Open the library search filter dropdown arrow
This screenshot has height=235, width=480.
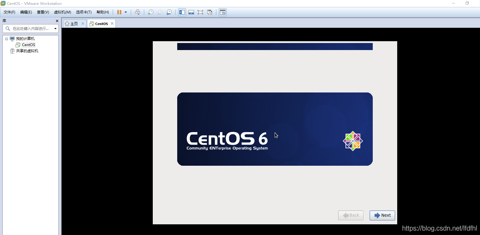coord(55,28)
